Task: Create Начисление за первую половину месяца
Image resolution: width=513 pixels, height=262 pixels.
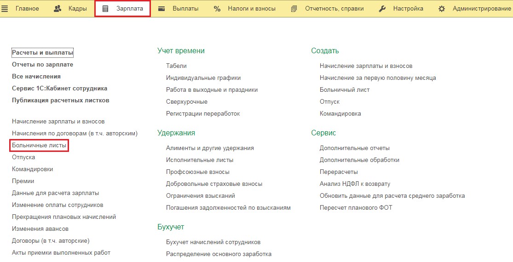Action: (378, 78)
